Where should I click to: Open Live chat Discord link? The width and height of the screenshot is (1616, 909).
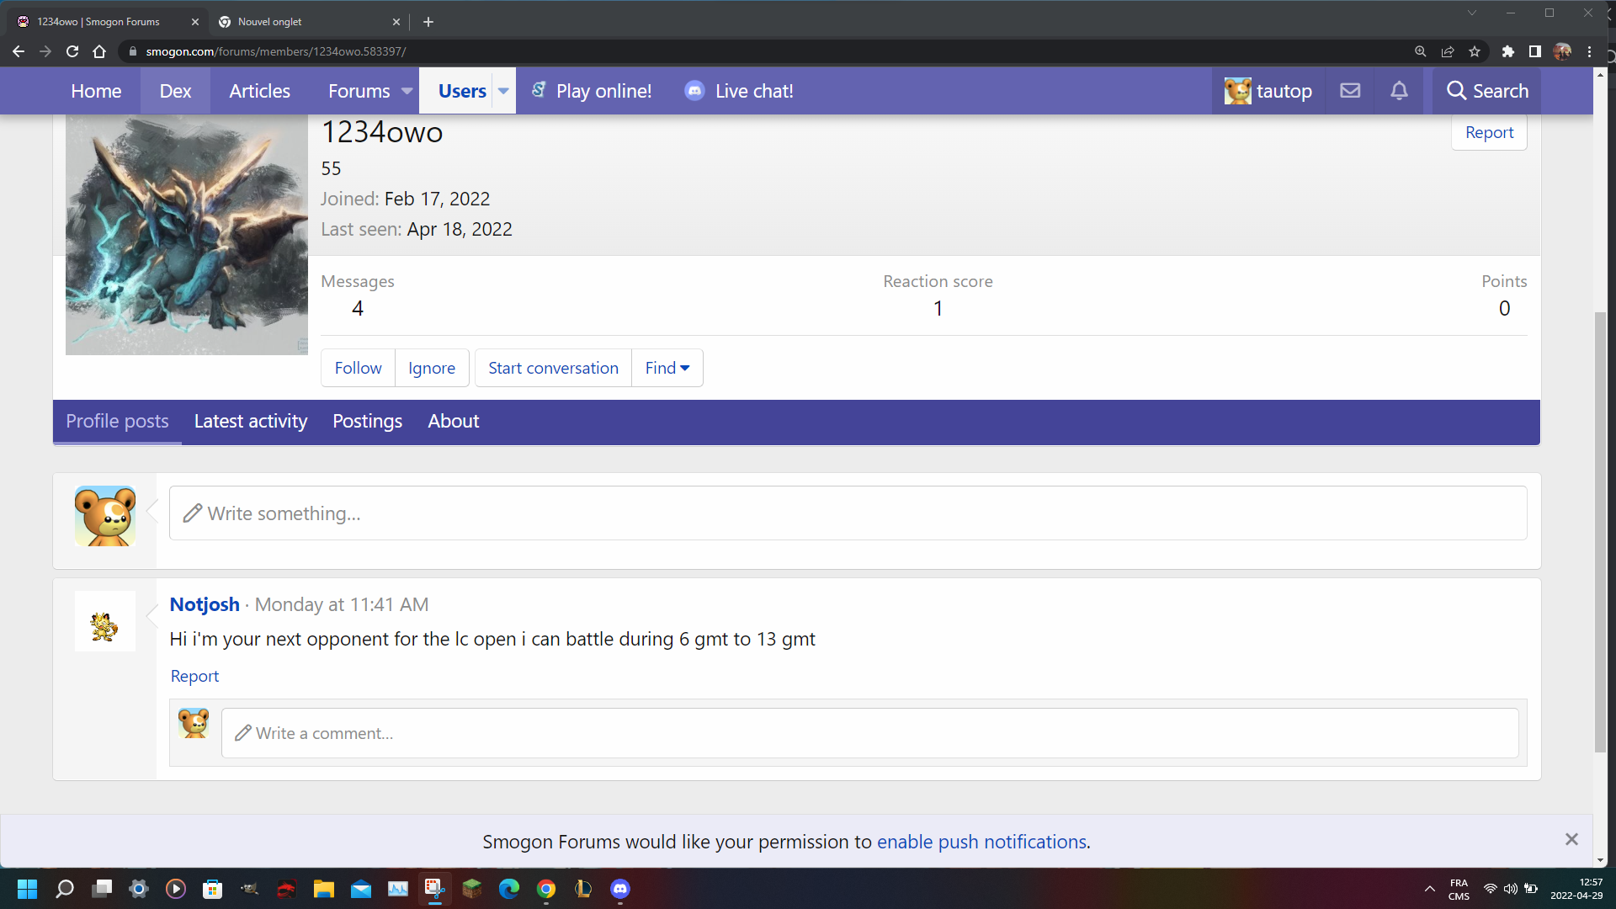(740, 91)
